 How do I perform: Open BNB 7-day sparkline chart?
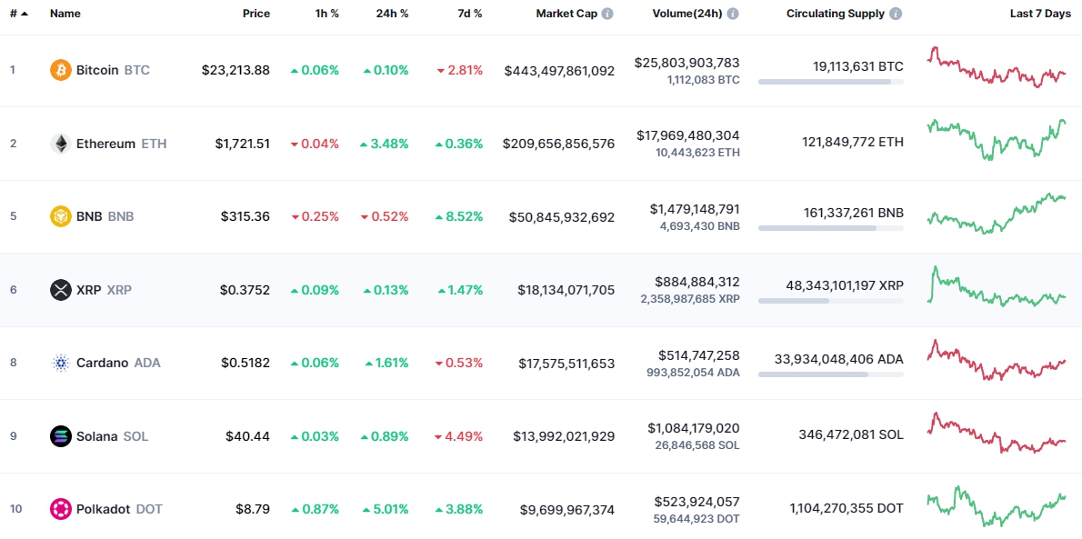997,214
